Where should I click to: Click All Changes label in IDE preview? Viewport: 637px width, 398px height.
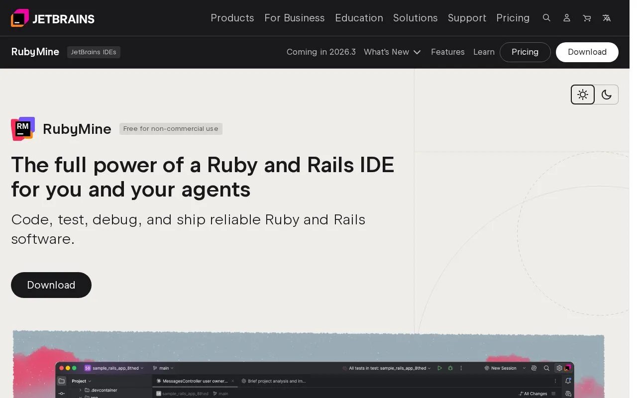coord(535,394)
